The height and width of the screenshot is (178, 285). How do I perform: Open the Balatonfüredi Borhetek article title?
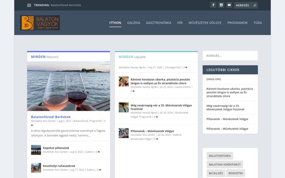(x=51, y=117)
